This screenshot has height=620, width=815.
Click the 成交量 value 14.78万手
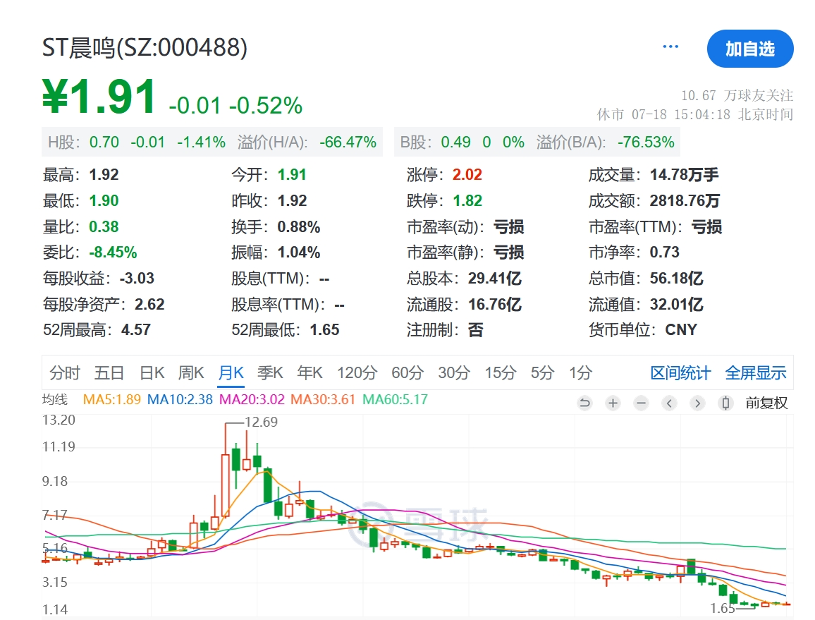click(x=685, y=175)
